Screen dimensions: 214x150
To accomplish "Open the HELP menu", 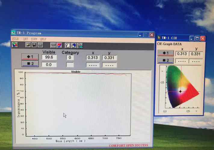I will [43, 39].
